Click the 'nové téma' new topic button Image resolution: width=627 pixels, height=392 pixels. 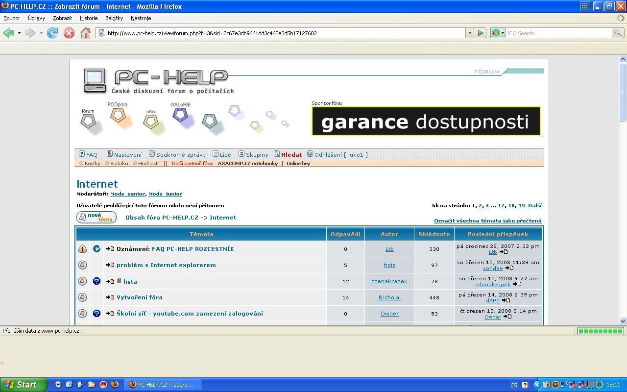pyautogui.click(x=96, y=217)
